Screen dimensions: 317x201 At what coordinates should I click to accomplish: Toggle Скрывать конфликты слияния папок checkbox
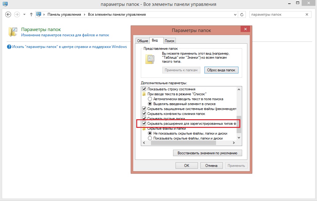144,114
